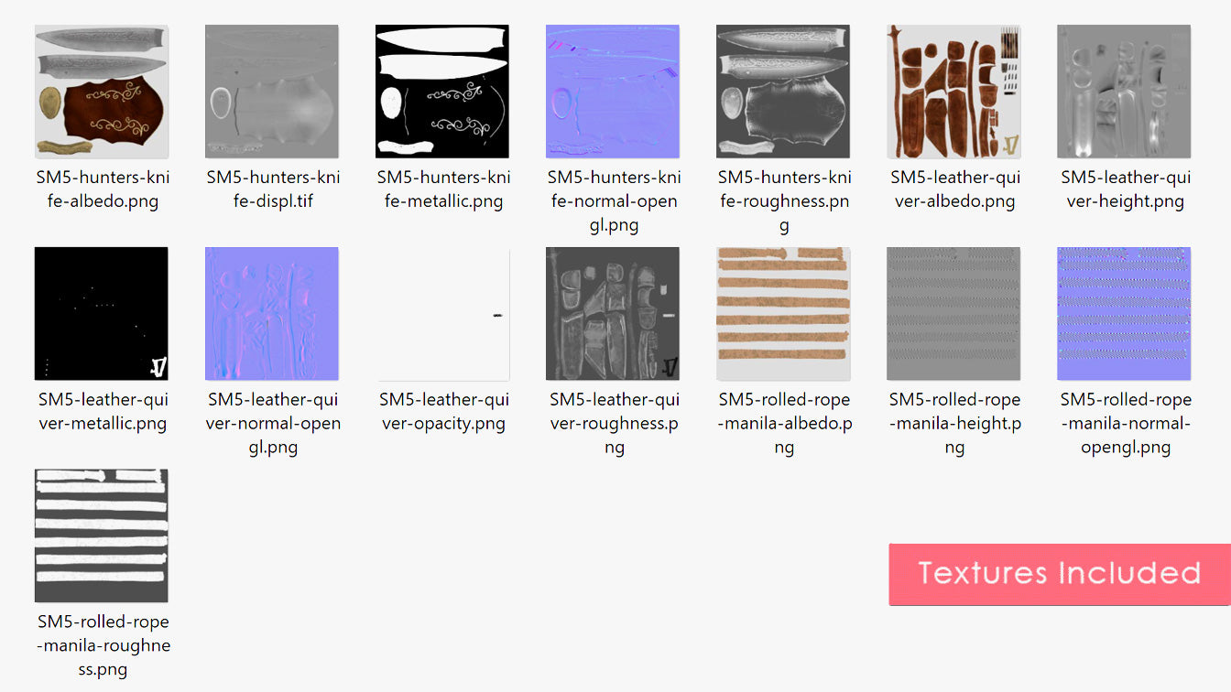Select the rolled rope manila albedo thumbnail
This screenshot has width=1231, height=692.
(783, 314)
